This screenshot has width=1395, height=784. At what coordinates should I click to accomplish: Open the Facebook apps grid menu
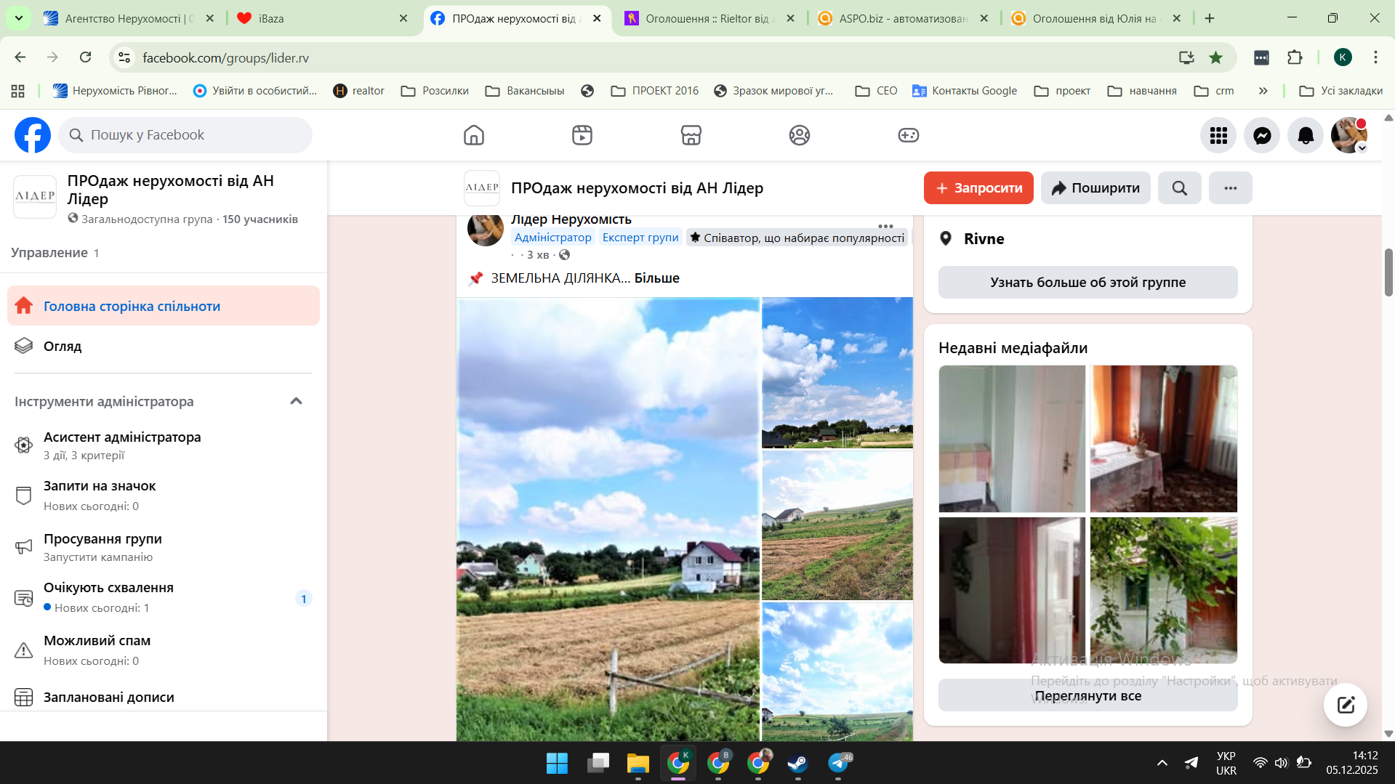pos(1218,135)
